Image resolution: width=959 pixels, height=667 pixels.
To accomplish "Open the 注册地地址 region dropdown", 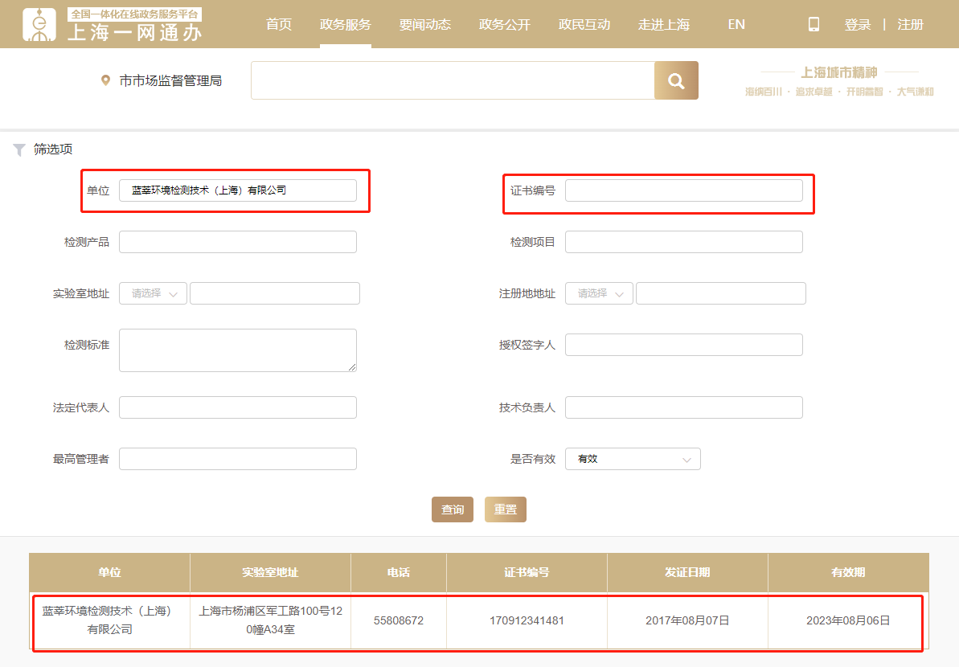I will pos(599,293).
